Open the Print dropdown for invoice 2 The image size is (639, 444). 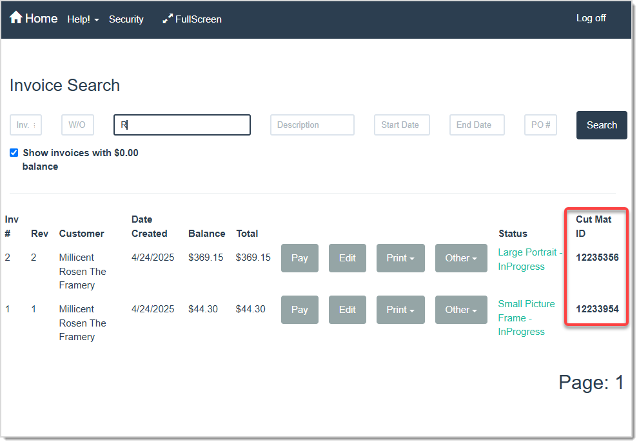pyautogui.click(x=400, y=257)
